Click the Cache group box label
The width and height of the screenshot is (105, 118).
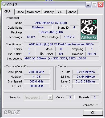[x=62, y=66]
